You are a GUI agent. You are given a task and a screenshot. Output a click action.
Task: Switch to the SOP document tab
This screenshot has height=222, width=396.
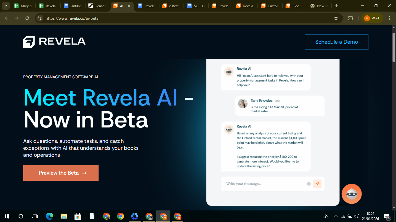196,6
